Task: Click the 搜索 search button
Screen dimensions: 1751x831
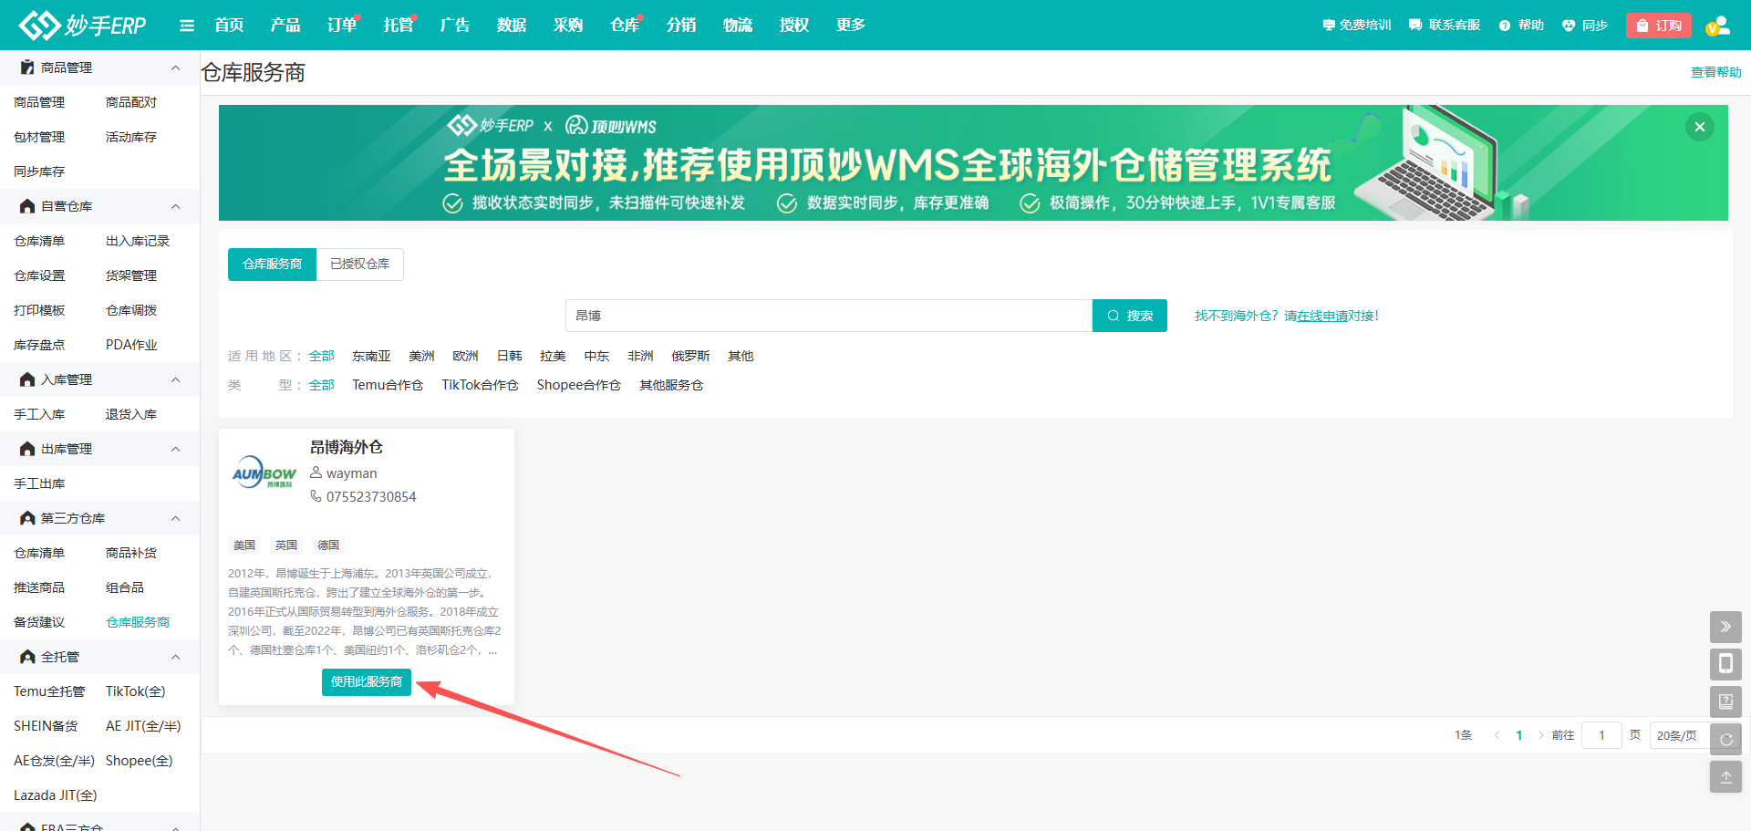Action: (1130, 316)
